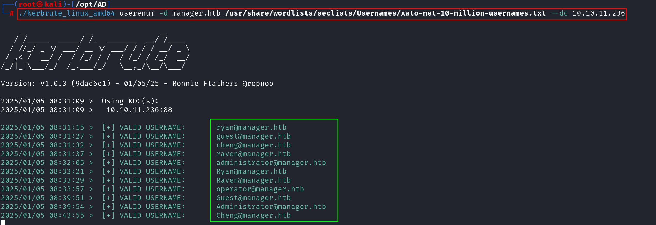This screenshot has height=225, width=656.
Task: Click the white cursor block at the bottom
Action: click(3, 222)
